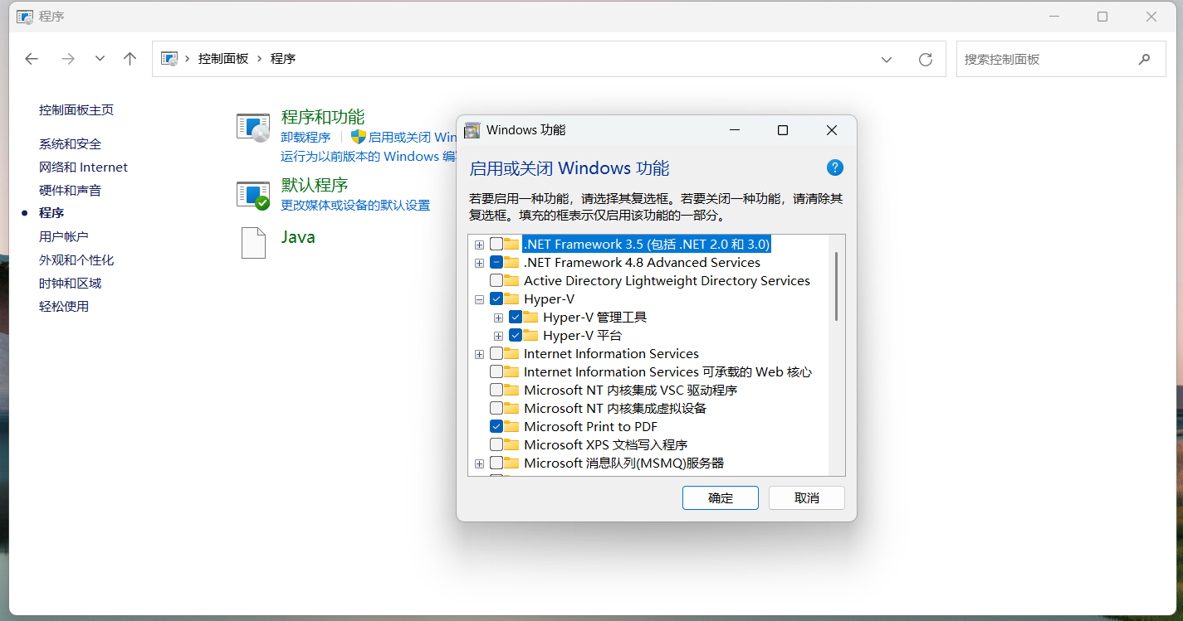
Task: Expand Internet Information Services node
Action: (479, 354)
